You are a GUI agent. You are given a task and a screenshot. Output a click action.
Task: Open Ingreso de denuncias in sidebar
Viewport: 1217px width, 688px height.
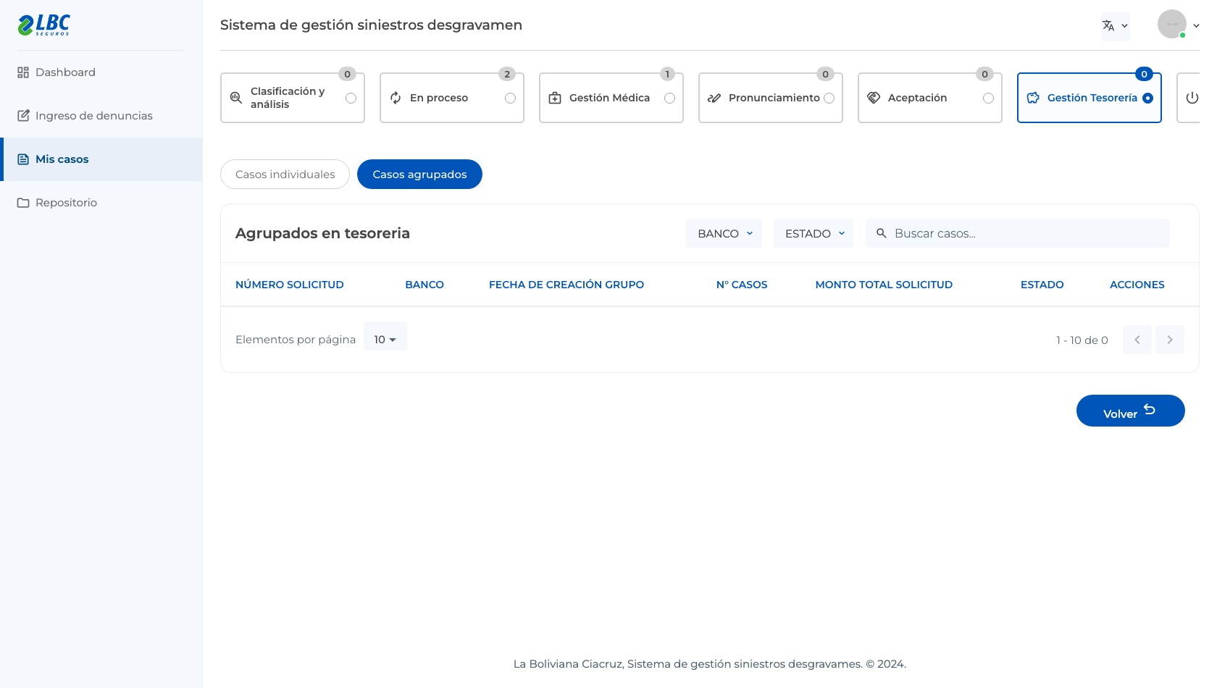point(93,116)
